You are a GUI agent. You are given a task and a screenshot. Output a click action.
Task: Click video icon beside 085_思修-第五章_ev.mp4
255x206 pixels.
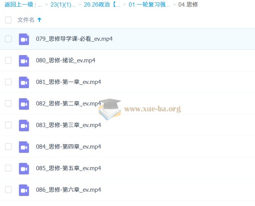click(24, 168)
